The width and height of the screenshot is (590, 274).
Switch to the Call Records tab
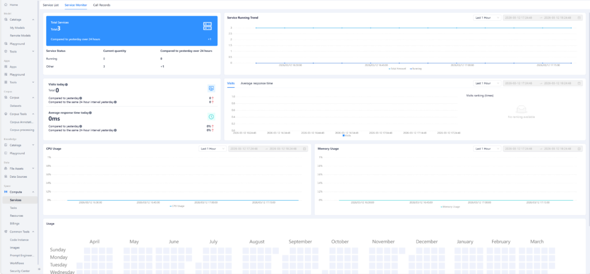click(101, 5)
